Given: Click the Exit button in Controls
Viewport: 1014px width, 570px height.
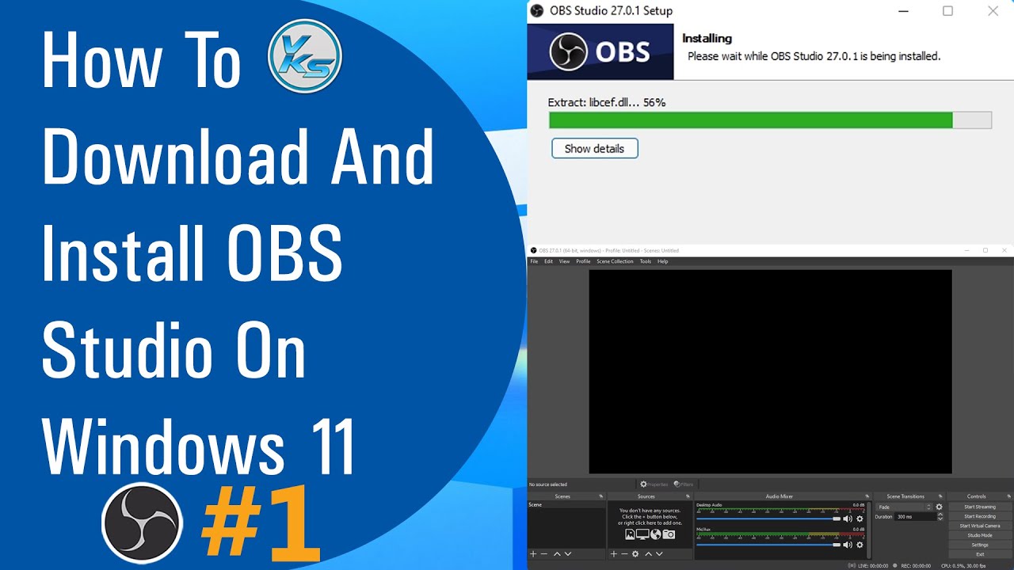Looking at the screenshot, I should (980, 554).
